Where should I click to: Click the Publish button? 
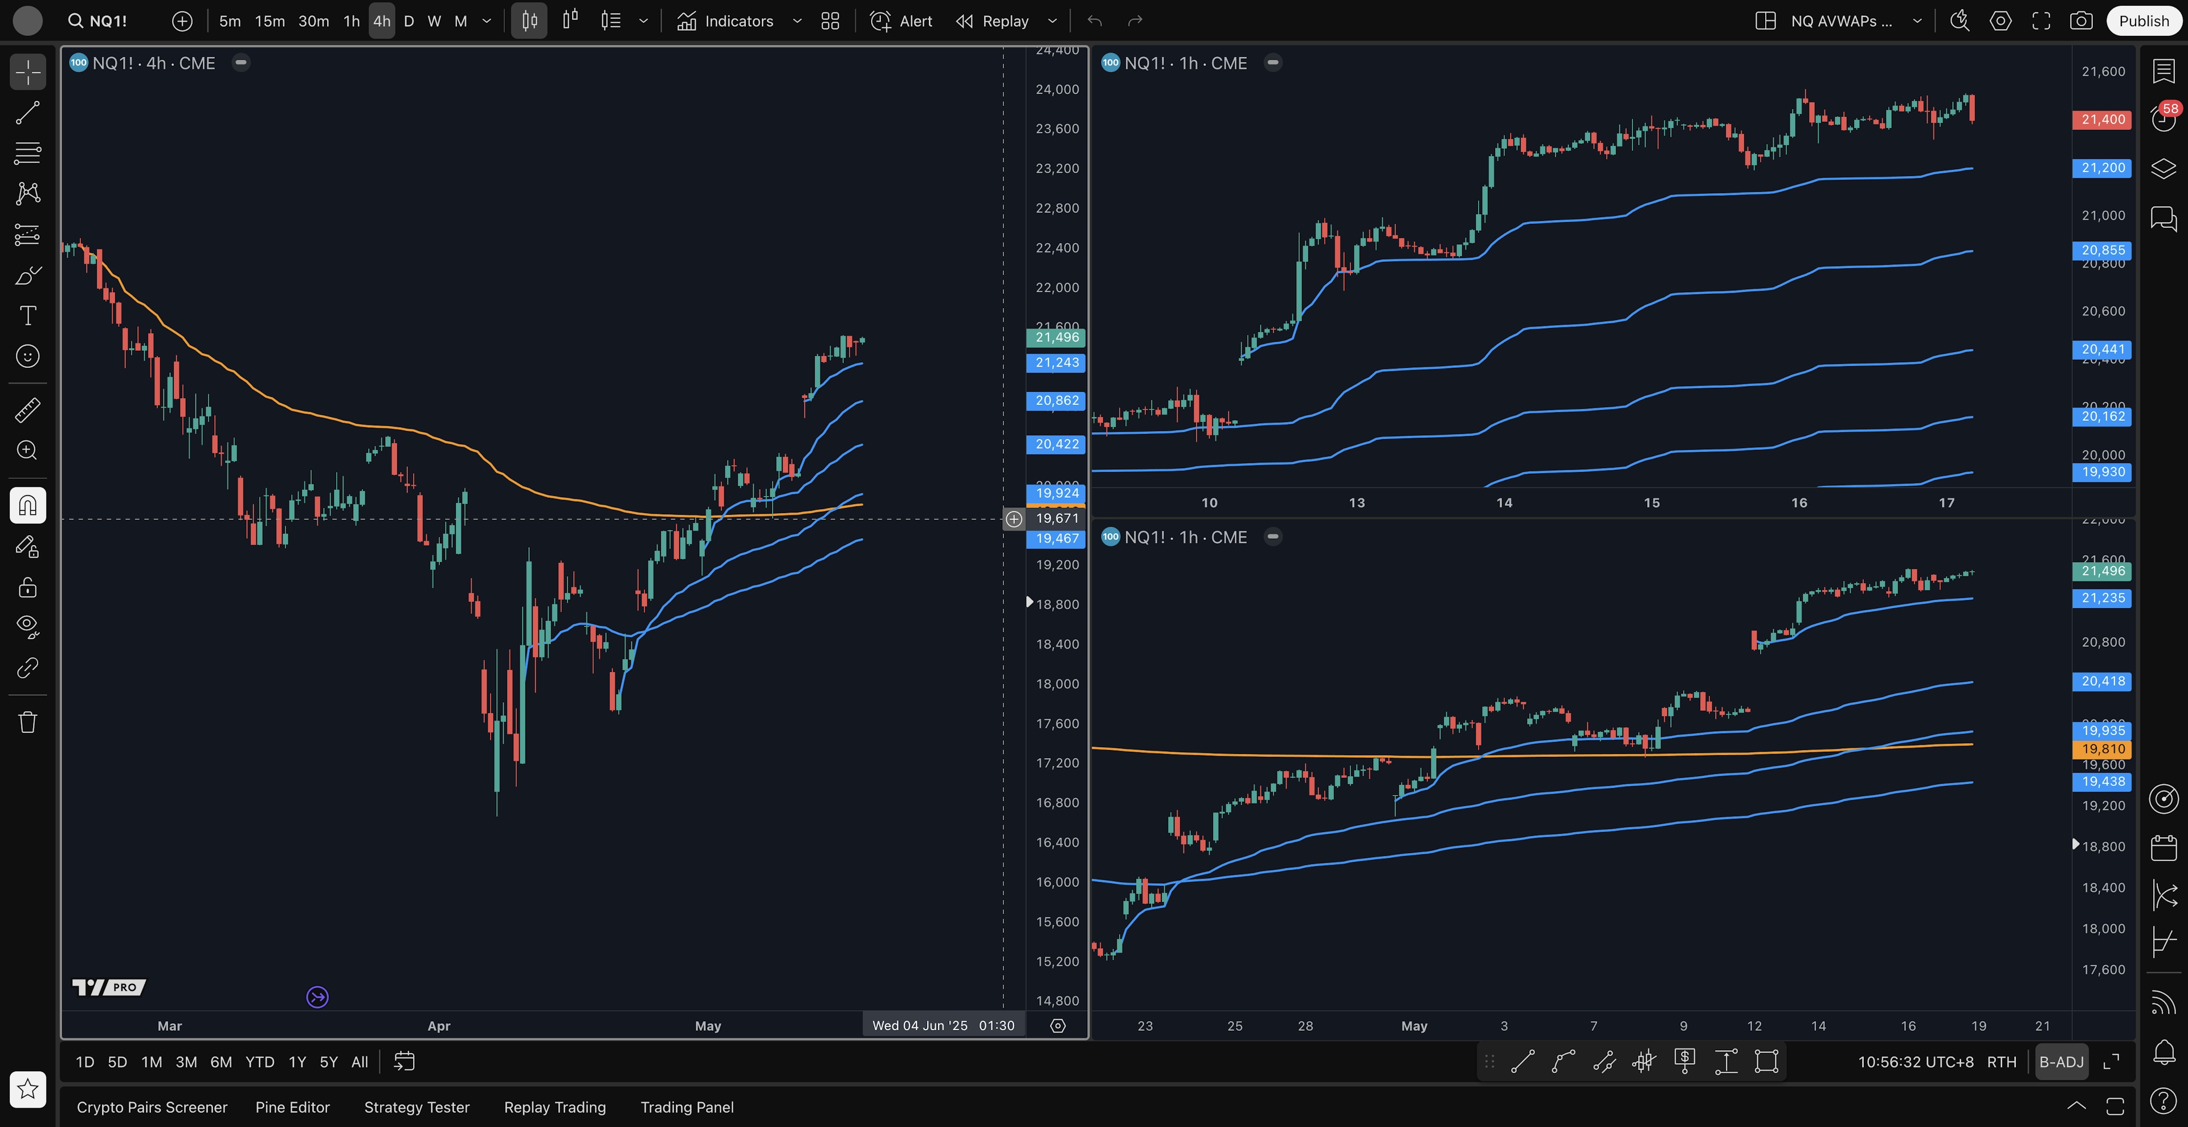(2143, 21)
